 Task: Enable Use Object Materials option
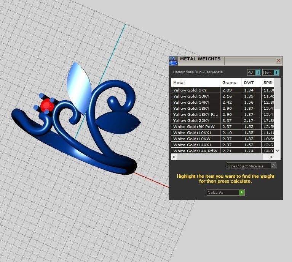(x=273, y=166)
